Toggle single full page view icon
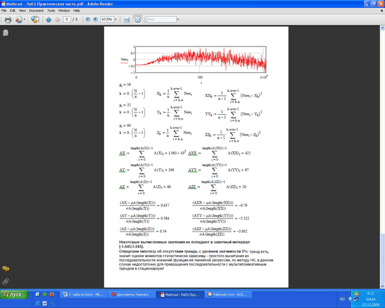Screen dimensions: 385x308 coord(137,19)
